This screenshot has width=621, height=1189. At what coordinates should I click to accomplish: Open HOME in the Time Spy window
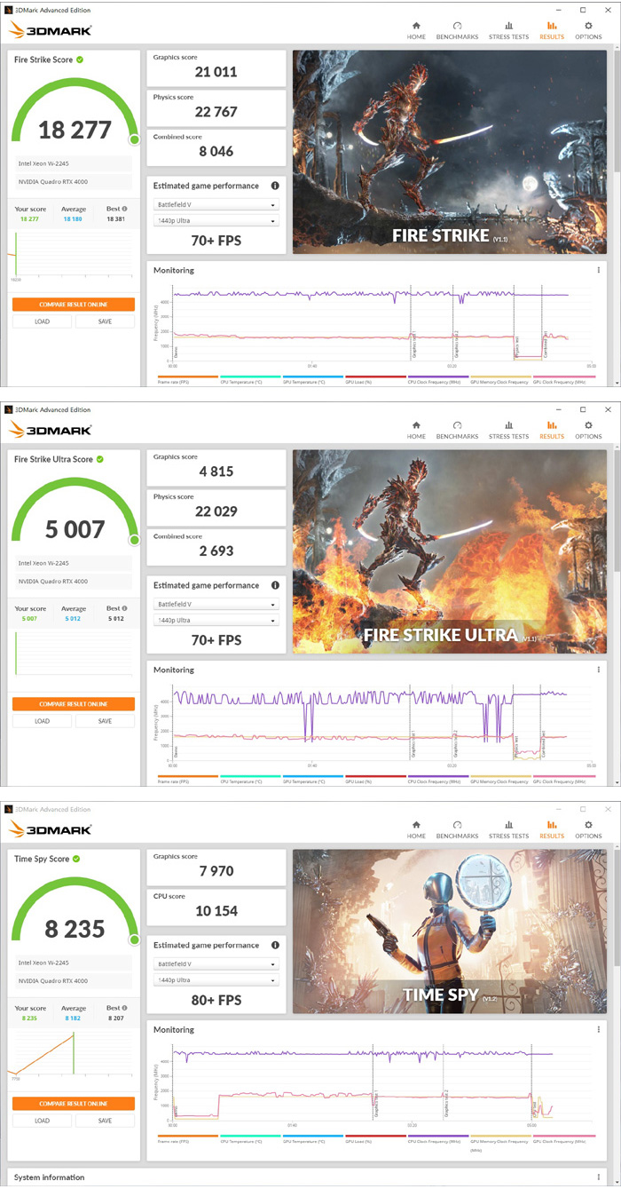pyautogui.click(x=416, y=830)
